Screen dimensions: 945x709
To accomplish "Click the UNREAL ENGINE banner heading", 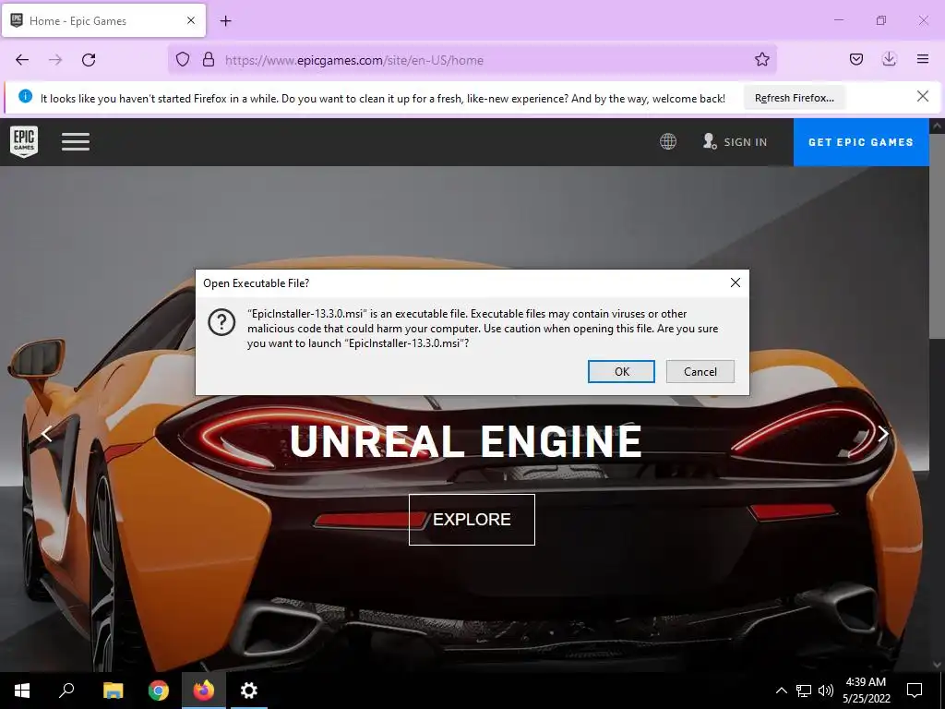I will (465, 441).
